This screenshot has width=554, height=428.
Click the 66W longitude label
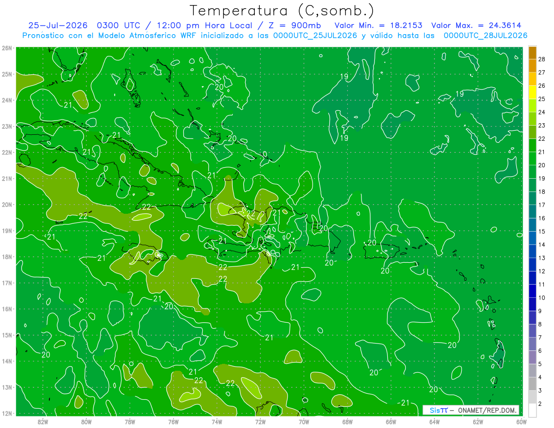(391, 422)
